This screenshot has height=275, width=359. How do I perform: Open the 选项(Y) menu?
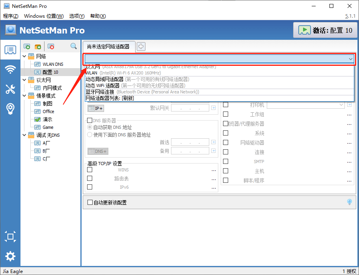[77, 16]
